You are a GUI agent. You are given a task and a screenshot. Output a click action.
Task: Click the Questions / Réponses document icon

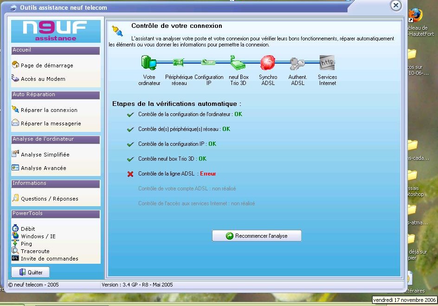coord(15,198)
